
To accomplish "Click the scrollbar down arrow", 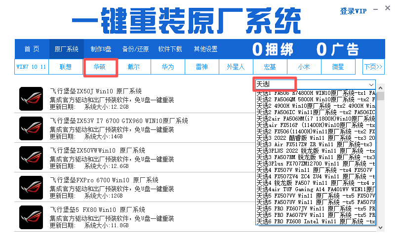I will coord(380,227).
